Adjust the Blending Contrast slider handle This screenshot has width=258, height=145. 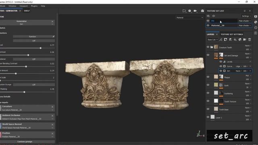point(26,66)
